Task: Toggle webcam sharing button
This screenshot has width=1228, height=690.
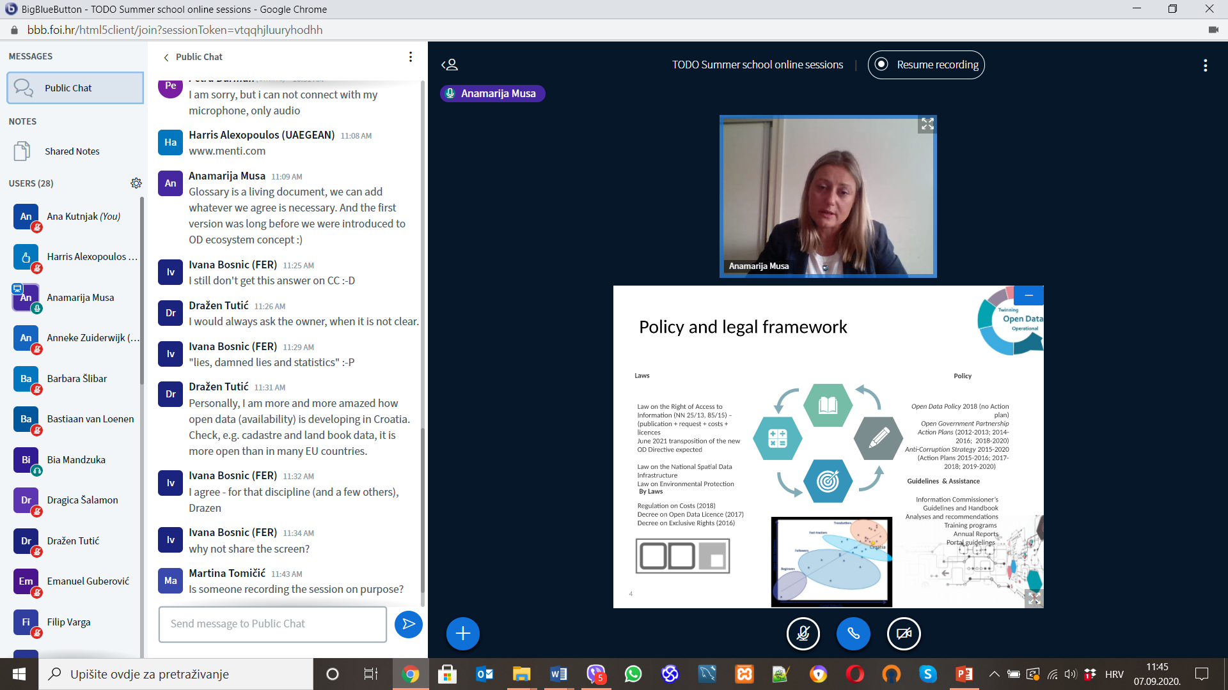Action: point(904,634)
